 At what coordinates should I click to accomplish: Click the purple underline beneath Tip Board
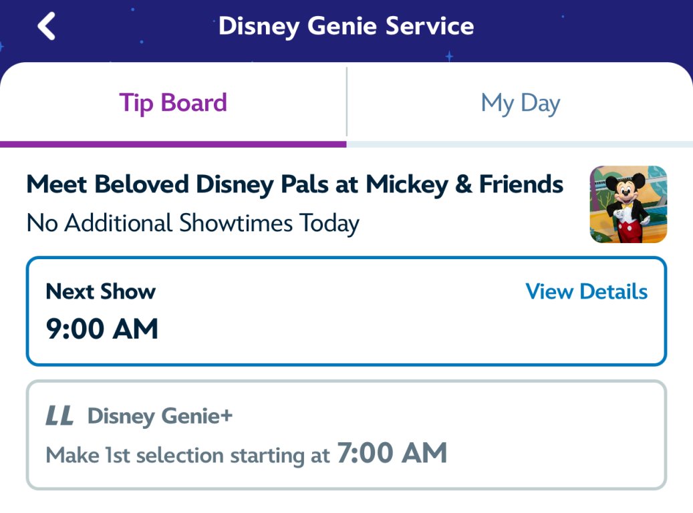coord(173,144)
